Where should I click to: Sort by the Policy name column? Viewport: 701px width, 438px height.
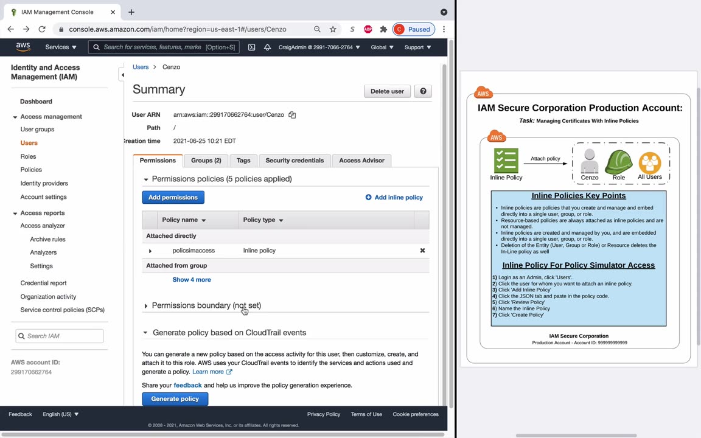(184, 220)
